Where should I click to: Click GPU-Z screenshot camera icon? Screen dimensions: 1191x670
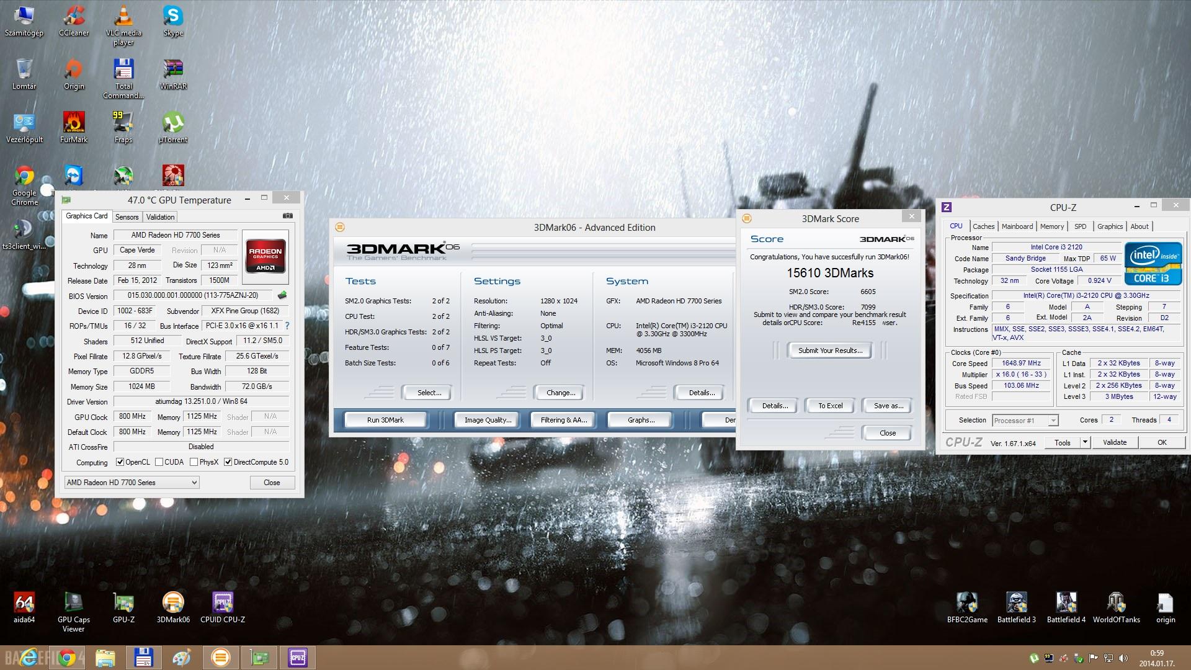click(x=288, y=216)
